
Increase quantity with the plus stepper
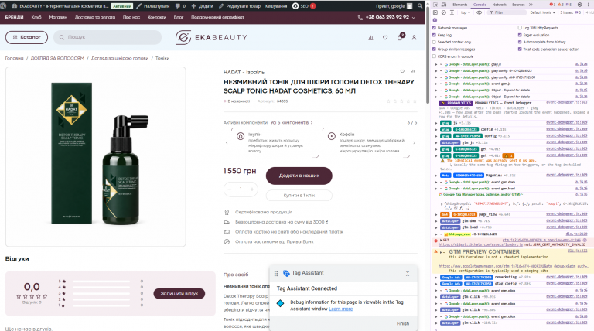[252, 189]
